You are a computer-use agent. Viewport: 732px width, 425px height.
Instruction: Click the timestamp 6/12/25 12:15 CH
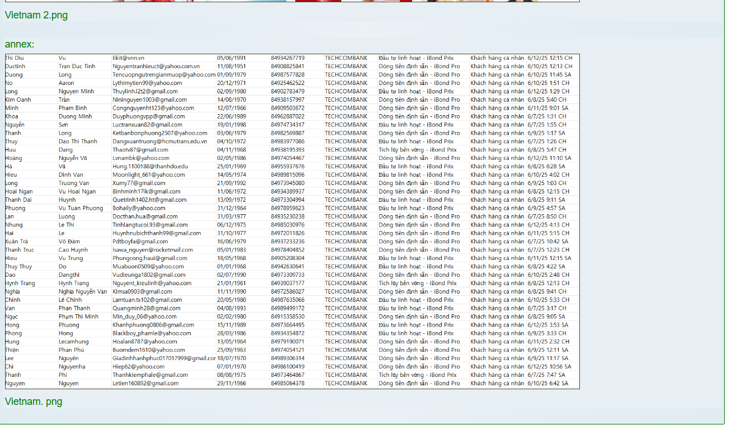[x=550, y=58]
